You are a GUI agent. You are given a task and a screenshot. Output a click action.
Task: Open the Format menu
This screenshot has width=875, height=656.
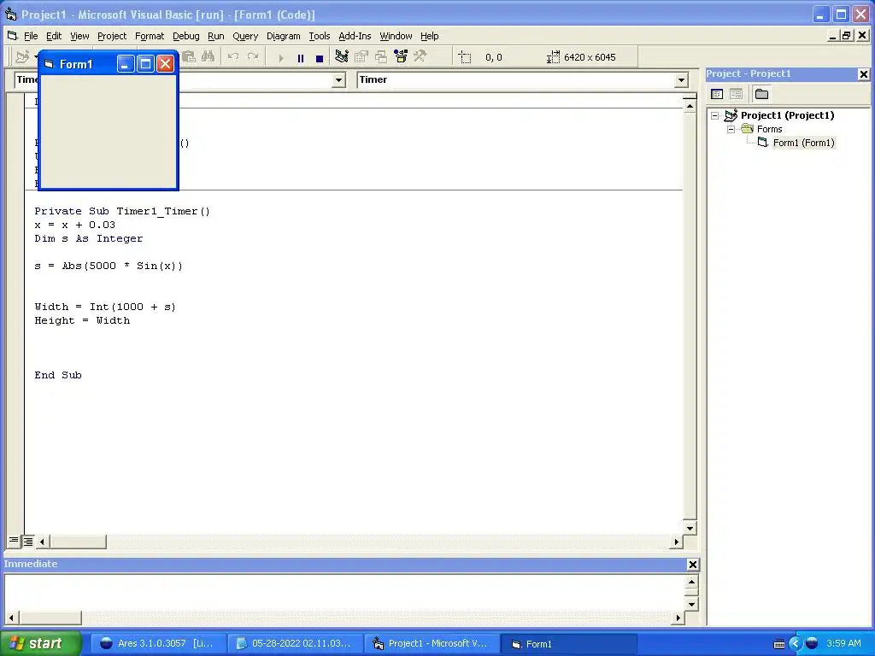pyautogui.click(x=150, y=36)
